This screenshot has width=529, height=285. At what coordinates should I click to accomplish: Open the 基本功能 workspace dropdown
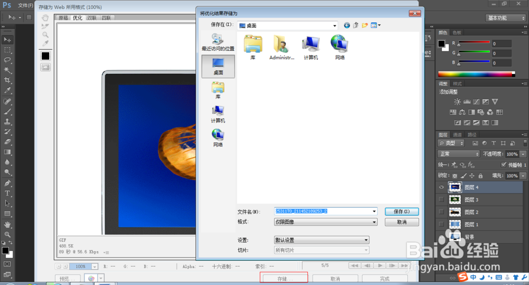(506, 18)
